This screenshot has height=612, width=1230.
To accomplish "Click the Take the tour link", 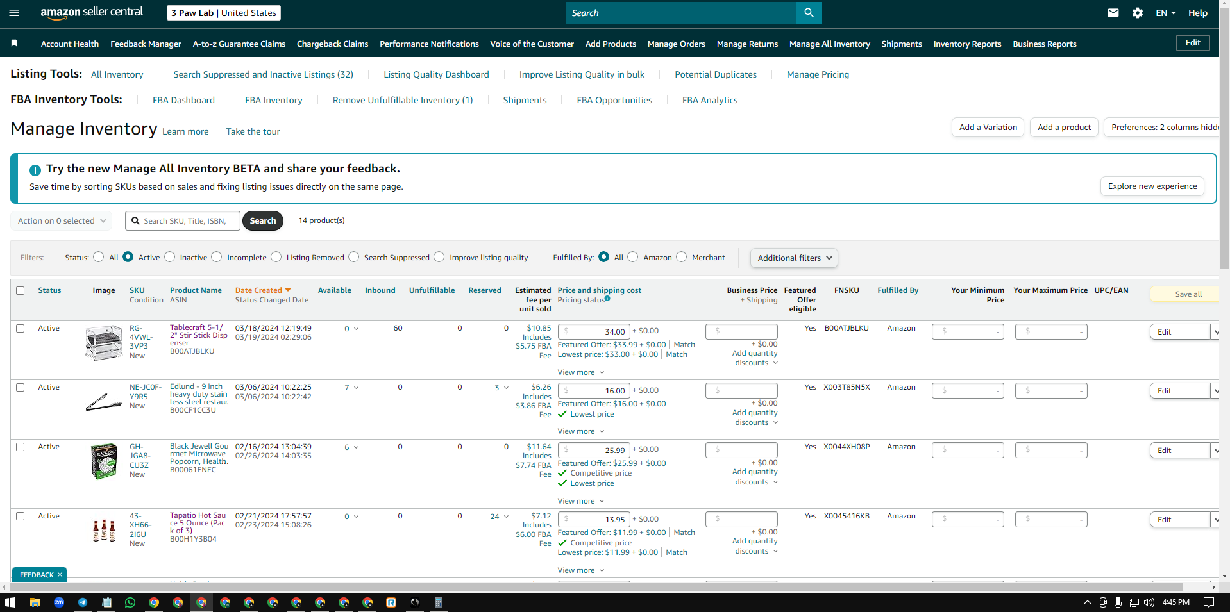I will click(253, 131).
